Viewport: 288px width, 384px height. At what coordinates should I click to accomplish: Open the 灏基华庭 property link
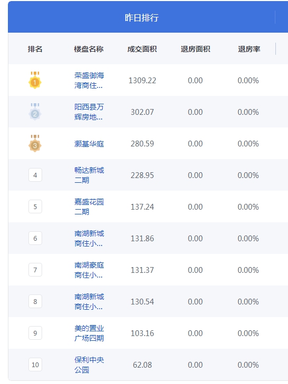click(89, 144)
